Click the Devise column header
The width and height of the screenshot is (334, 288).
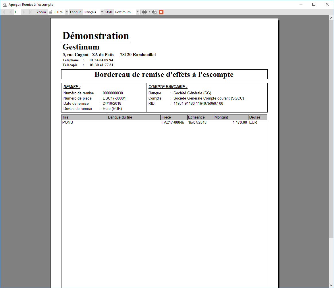[258, 117]
